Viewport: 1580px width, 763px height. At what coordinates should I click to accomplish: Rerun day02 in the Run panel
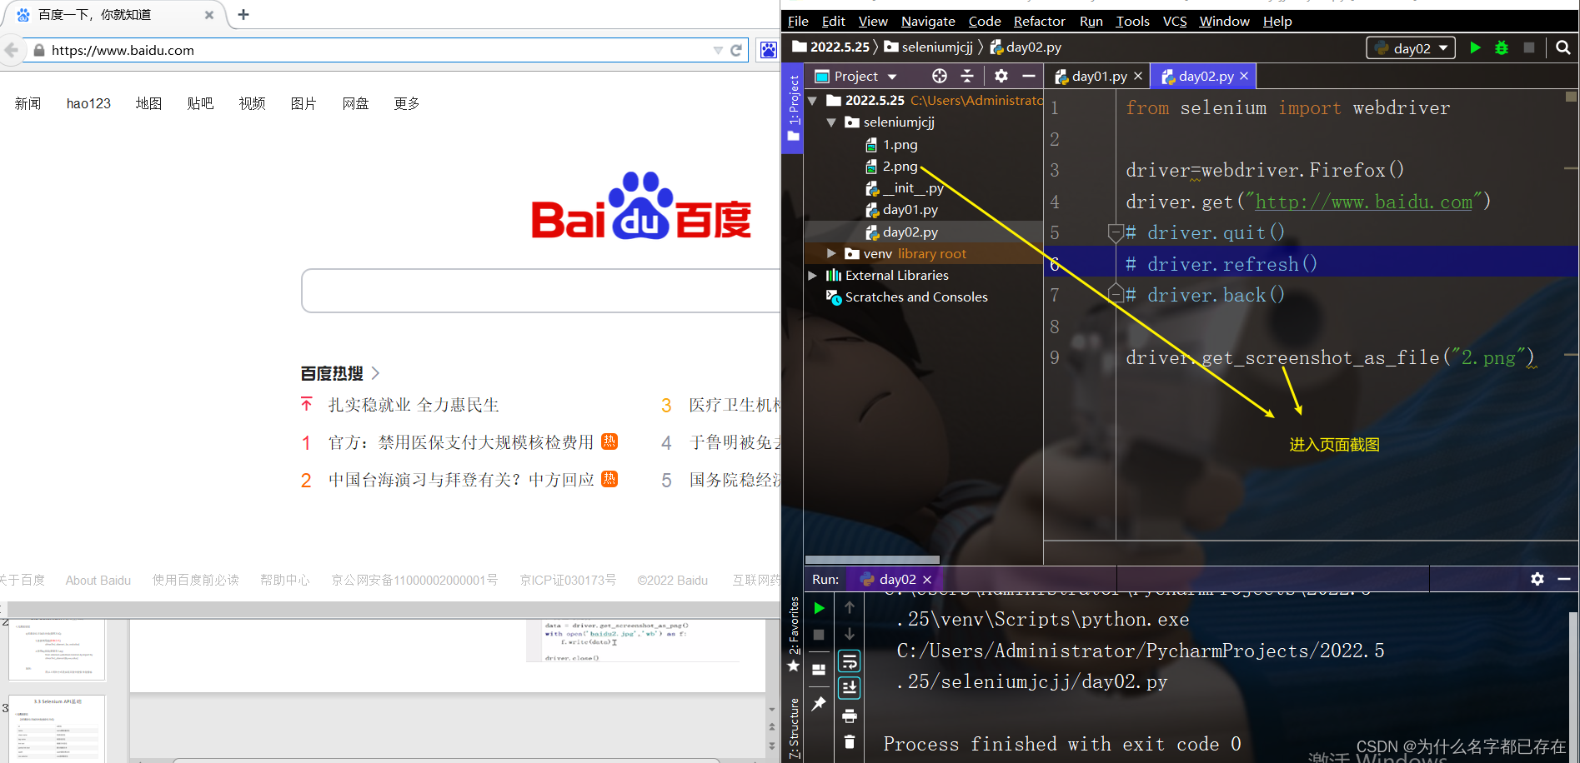click(x=819, y=608)
